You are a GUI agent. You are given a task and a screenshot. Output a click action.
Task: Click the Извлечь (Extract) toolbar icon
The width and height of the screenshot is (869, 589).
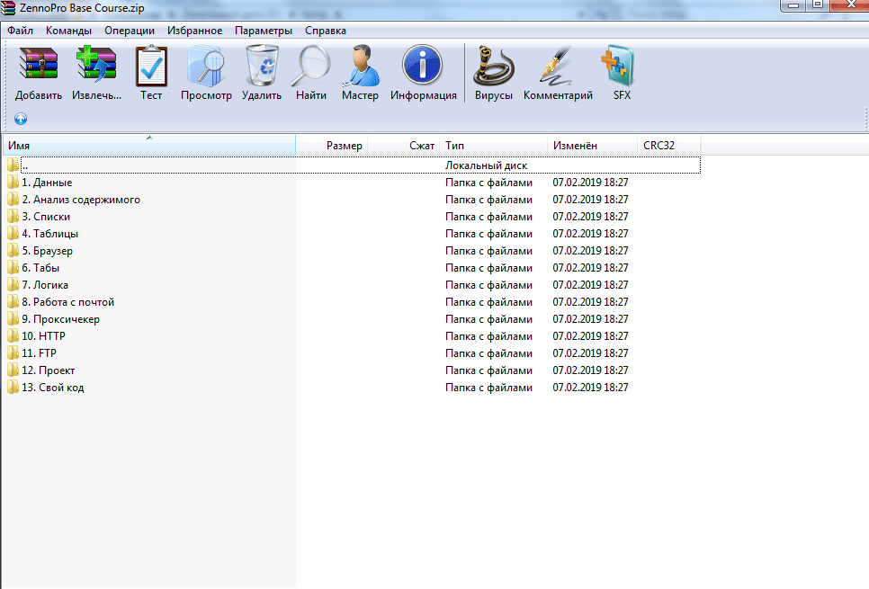pos(96,68)
